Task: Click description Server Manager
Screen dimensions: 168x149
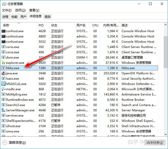Action: click(133, 110)
